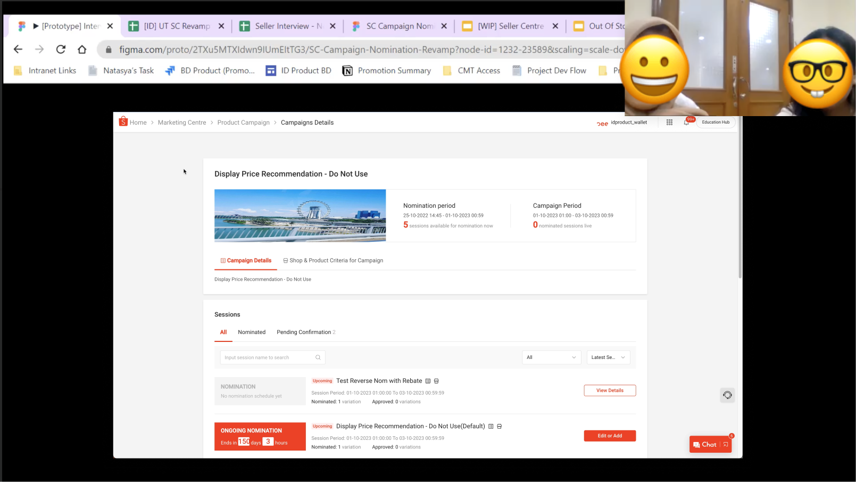
Task: Open the BD Product (Promo...) bookmark
Action: pyautogui.click(x=210, y=70)
